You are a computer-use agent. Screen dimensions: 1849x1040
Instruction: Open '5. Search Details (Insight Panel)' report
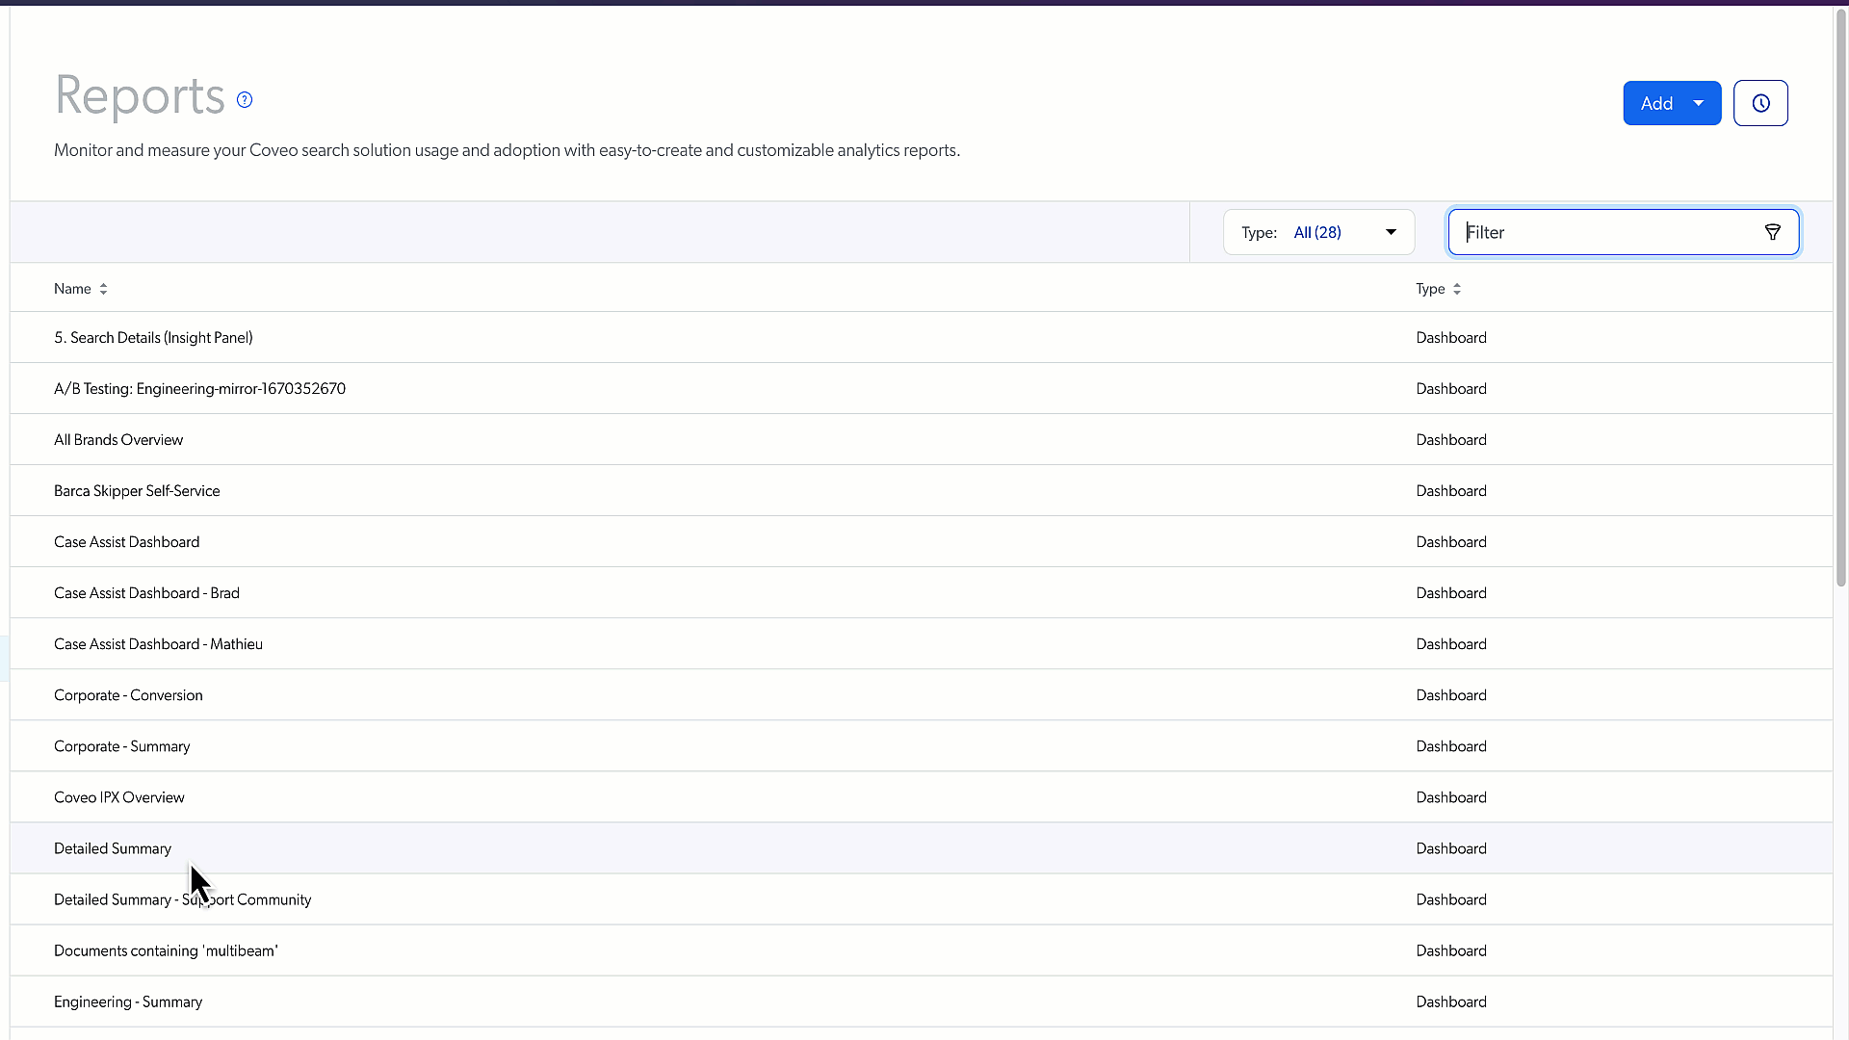click(x=153, y=338)
